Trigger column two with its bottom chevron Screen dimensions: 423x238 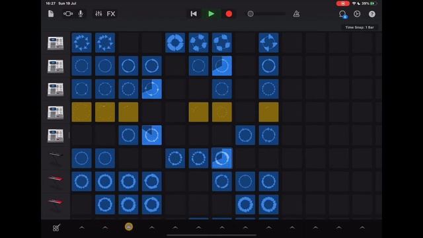coord(105,228)
